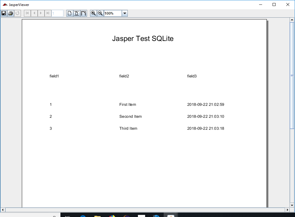Open the zoom ratio dropdown arrow

pyautogui.click(x=124, y=13)
